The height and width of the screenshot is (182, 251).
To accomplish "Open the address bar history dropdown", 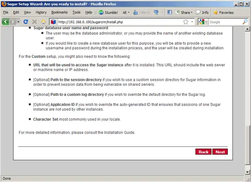I will (x=192, y=22).
